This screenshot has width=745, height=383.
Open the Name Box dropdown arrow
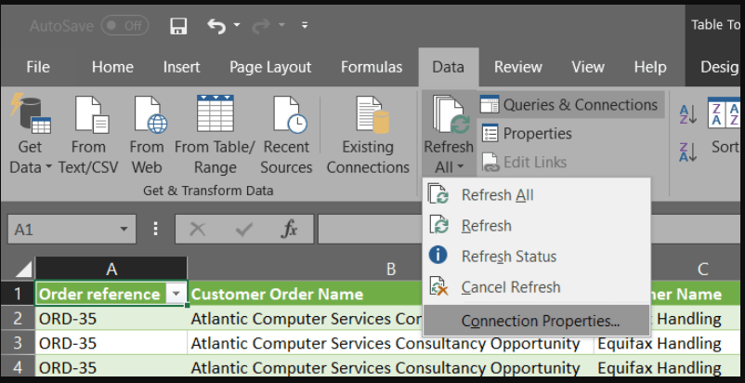[x=124, y=229]
